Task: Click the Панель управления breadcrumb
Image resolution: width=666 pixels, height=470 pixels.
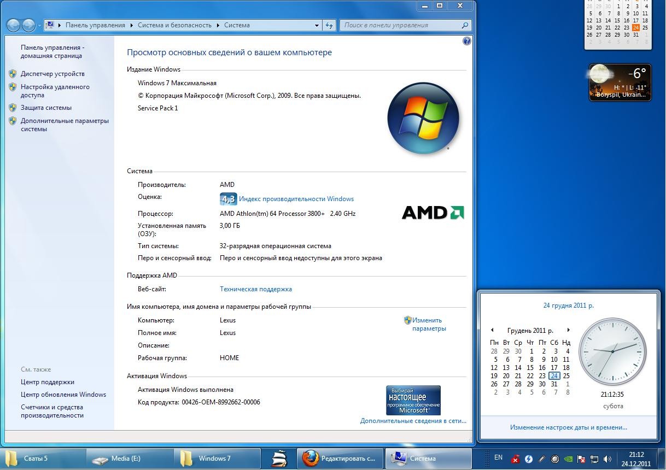Action: (95, 25)
